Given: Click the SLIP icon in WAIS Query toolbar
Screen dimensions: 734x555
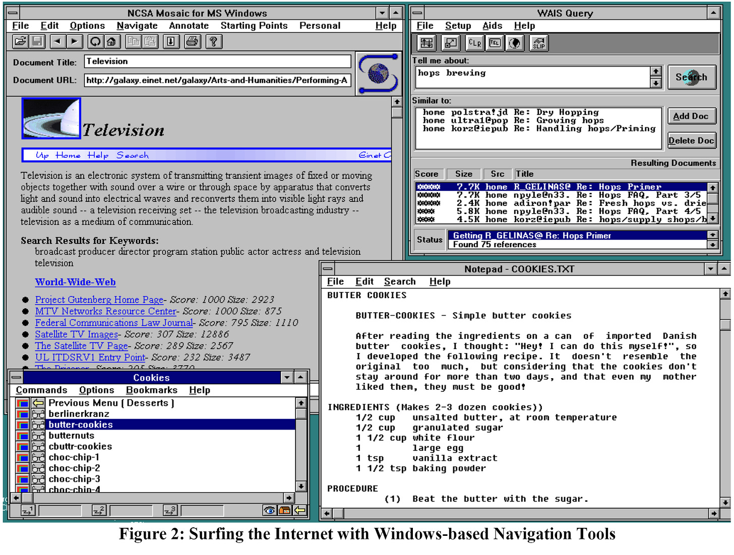Looking at the screenshot, I should pyautogui.click(x=539, y=43).
